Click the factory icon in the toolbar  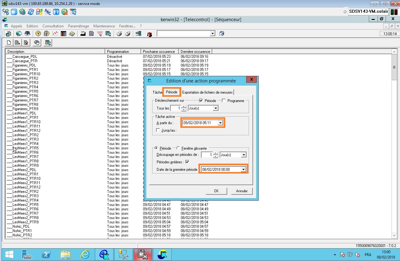point(83,34)
